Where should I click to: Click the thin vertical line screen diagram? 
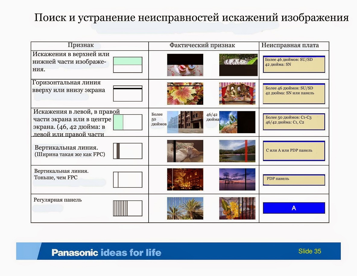[128, 180]
